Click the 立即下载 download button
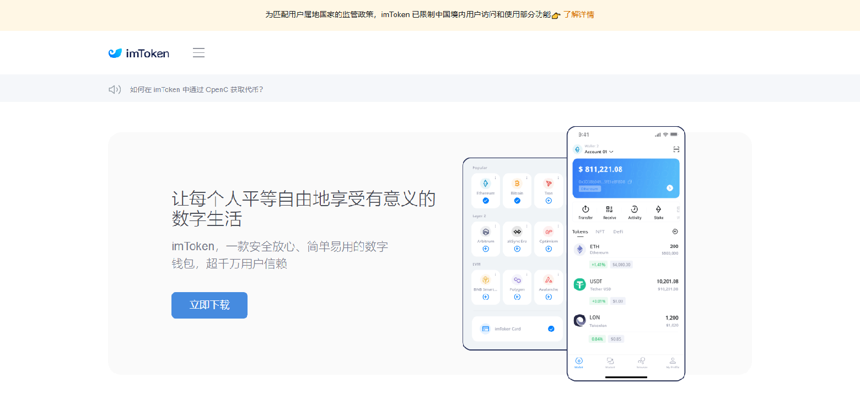Image resolution: width=860 pixels, height=404 pixels. click(209, 305)
